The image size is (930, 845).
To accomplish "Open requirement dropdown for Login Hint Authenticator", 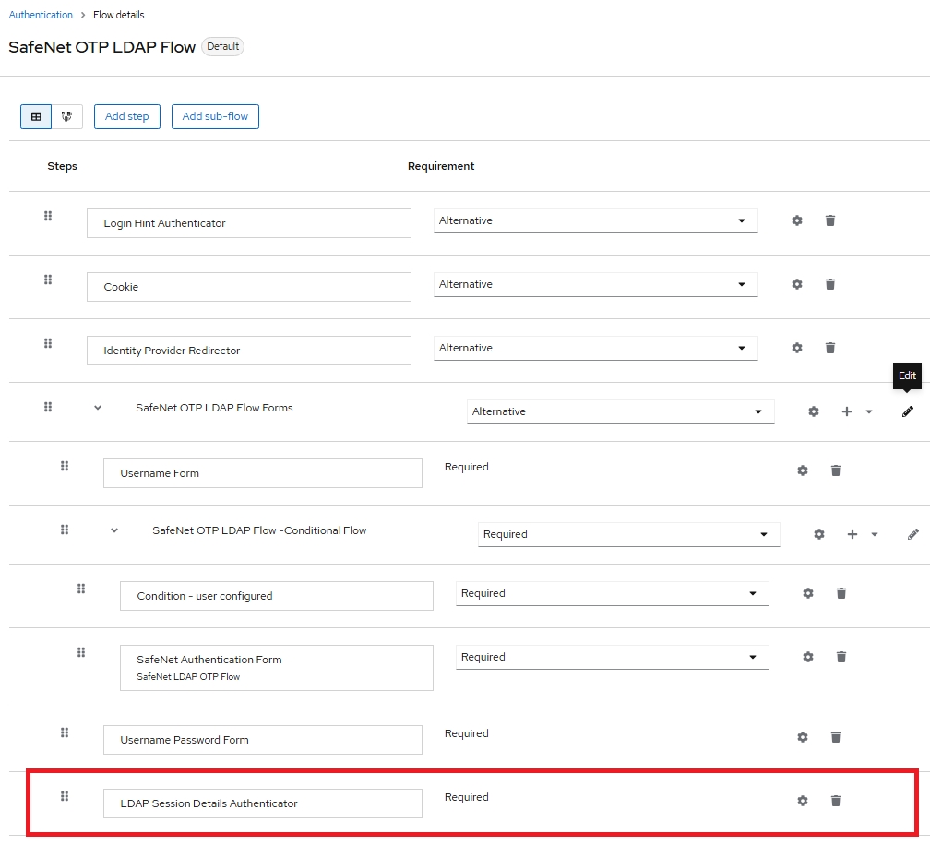I will (595, 220).
